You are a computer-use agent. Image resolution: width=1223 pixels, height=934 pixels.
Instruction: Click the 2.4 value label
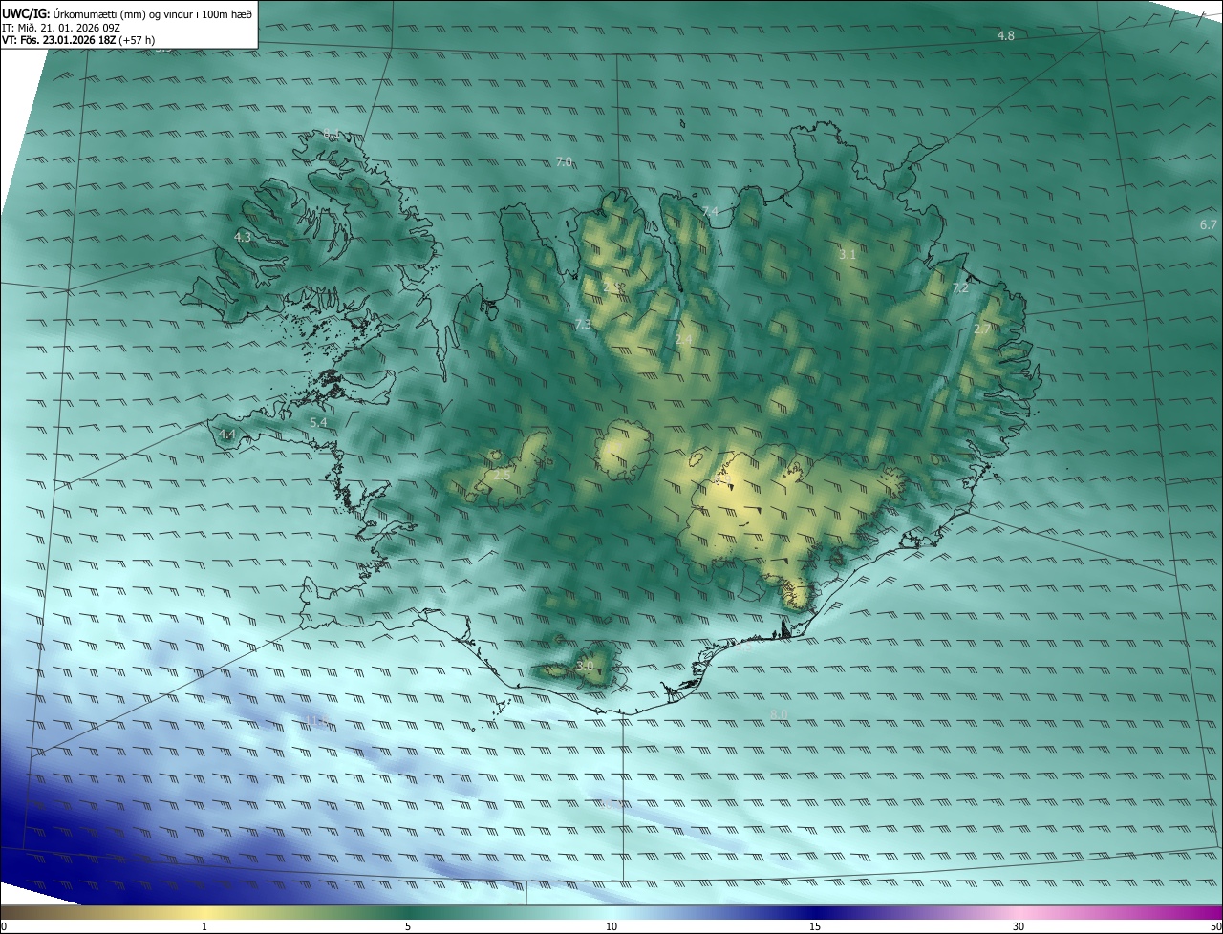point(683,339)
